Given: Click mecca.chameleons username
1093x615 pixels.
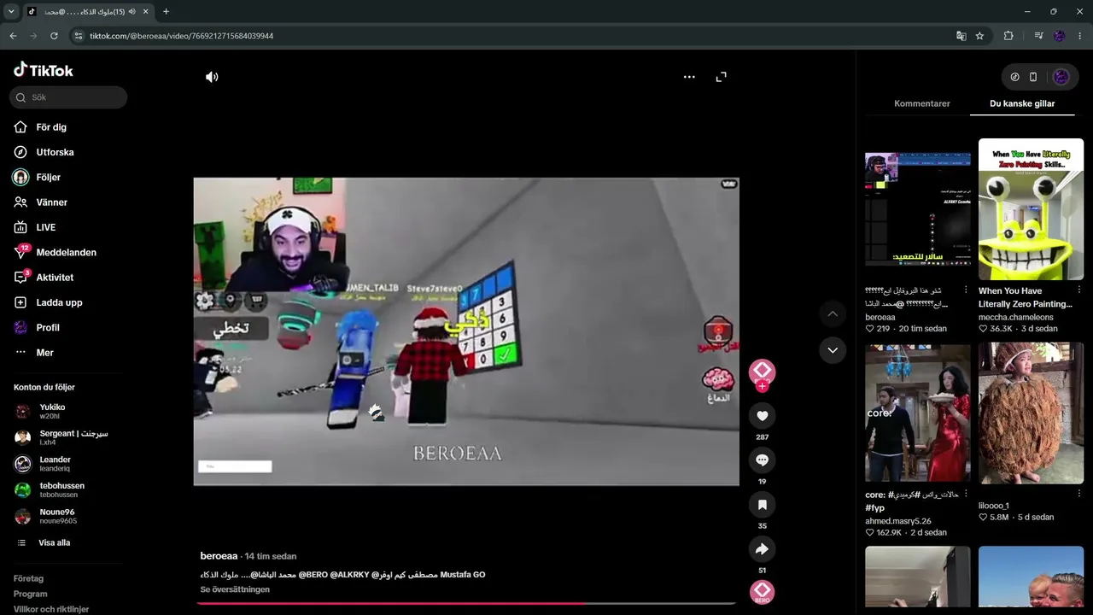Looking at the screenshot, I should 1016,317.
